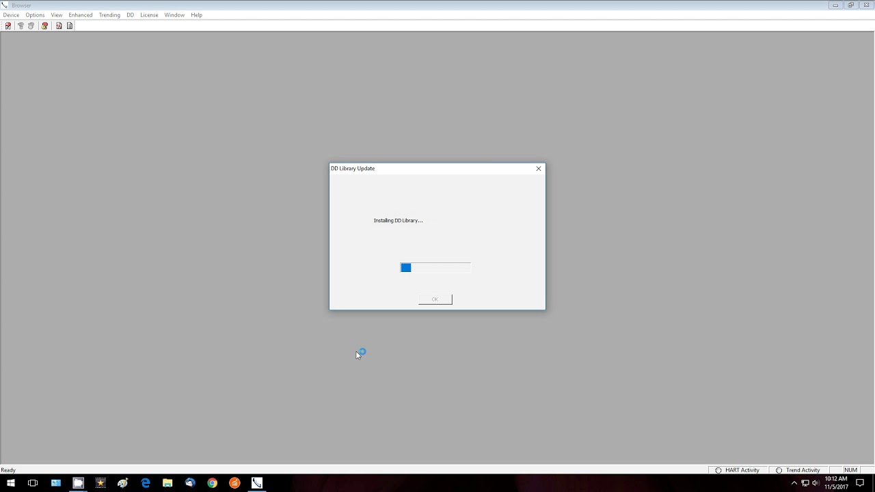Open the Windows Start menu

[x=11, y=483]
